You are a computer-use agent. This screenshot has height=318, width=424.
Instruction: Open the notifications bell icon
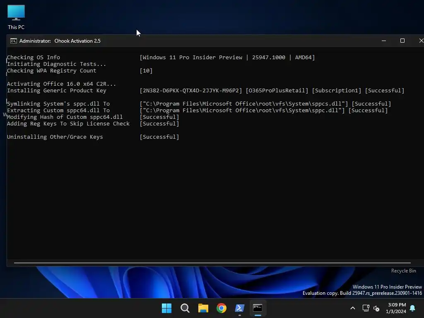coord(413,308)
